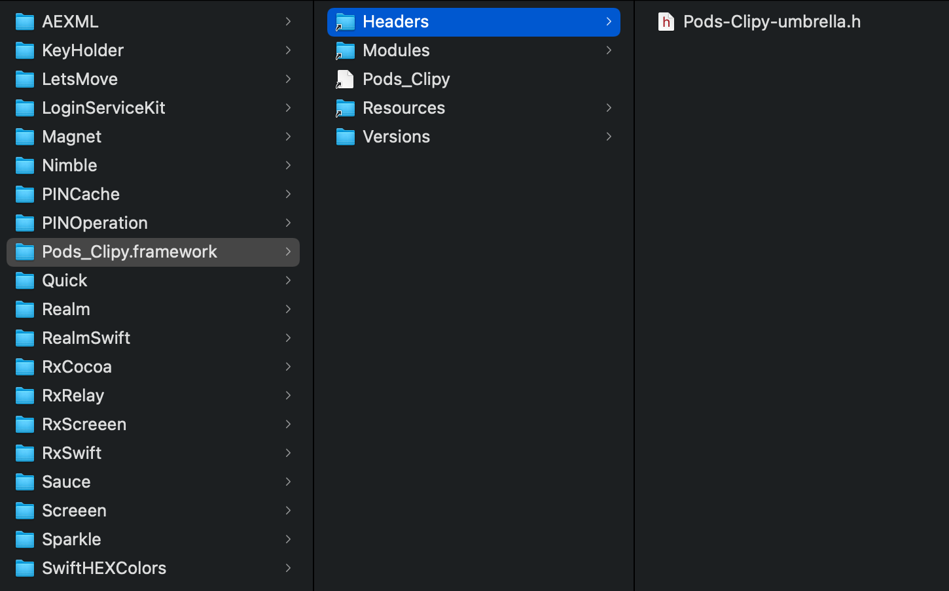The image size is (949, 591).
Task: Click the AEXML folder icon
Action: (25, 22)
